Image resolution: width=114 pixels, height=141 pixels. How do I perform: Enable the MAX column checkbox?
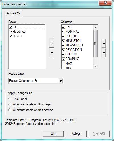click(63, 63)
